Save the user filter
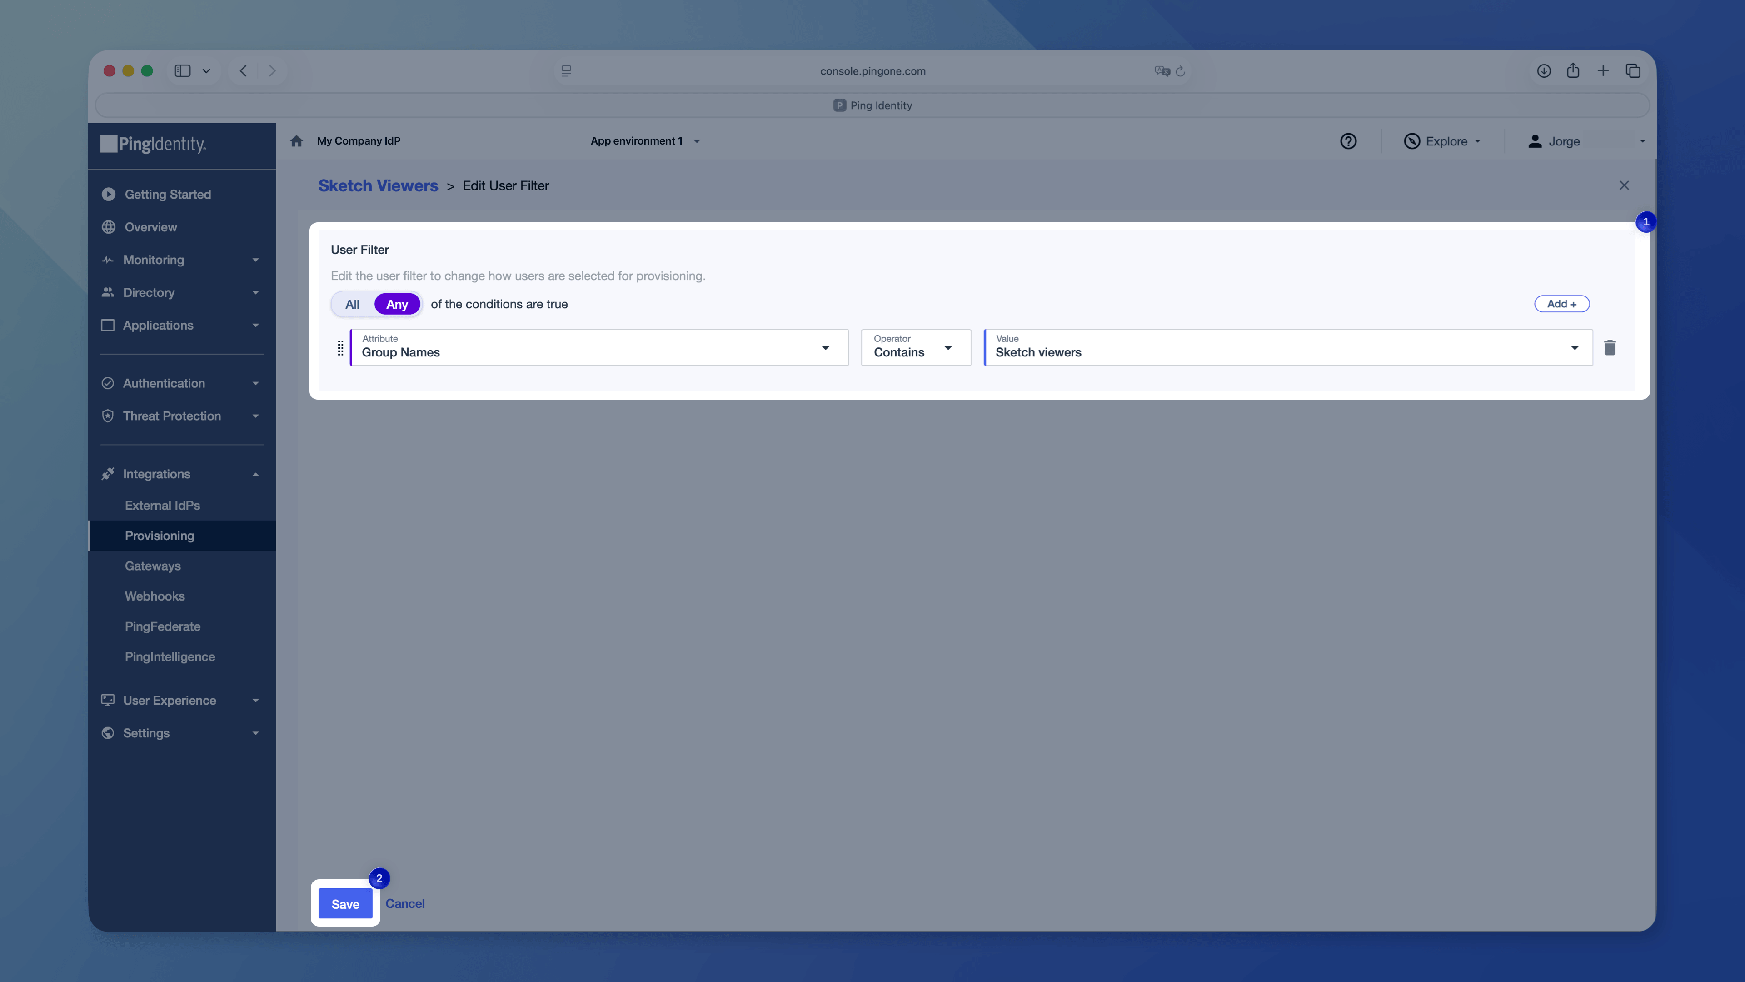 tap(345, 903)
